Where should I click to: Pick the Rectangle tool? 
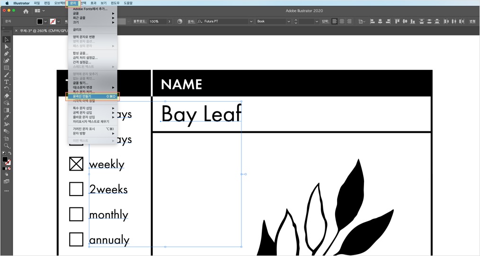tap(7, 68)
